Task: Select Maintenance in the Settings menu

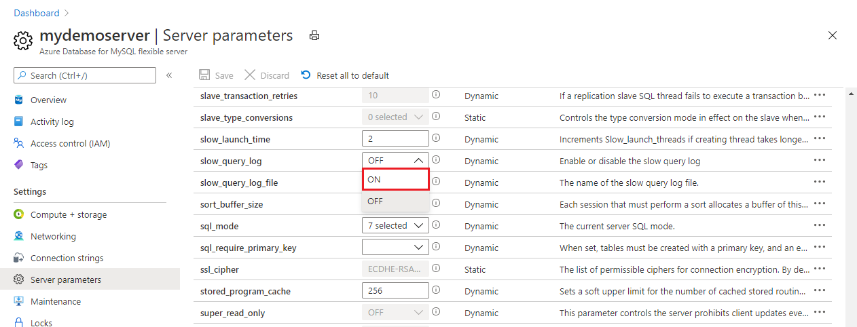Action: pos(56,301)
